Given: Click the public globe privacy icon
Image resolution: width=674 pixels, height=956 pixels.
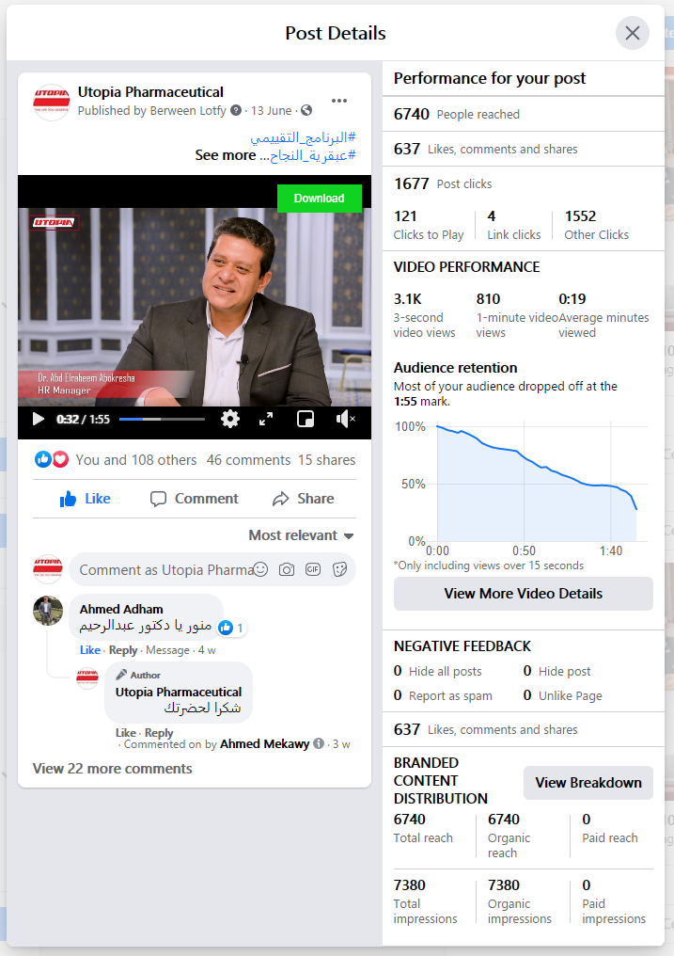Looking at the screenshot, I should (x=306, y=110).
